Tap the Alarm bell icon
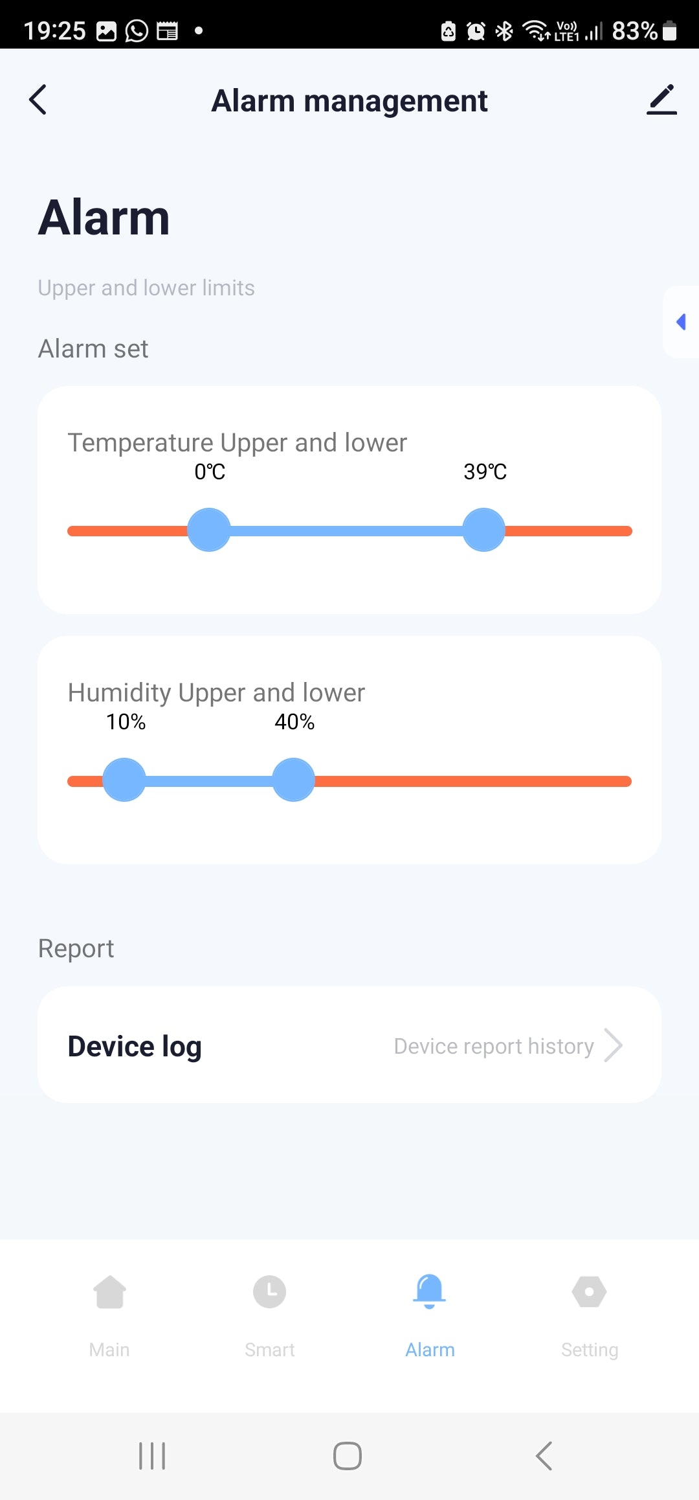Viewport: 699px width, 1500px height. click(430, 1291)
